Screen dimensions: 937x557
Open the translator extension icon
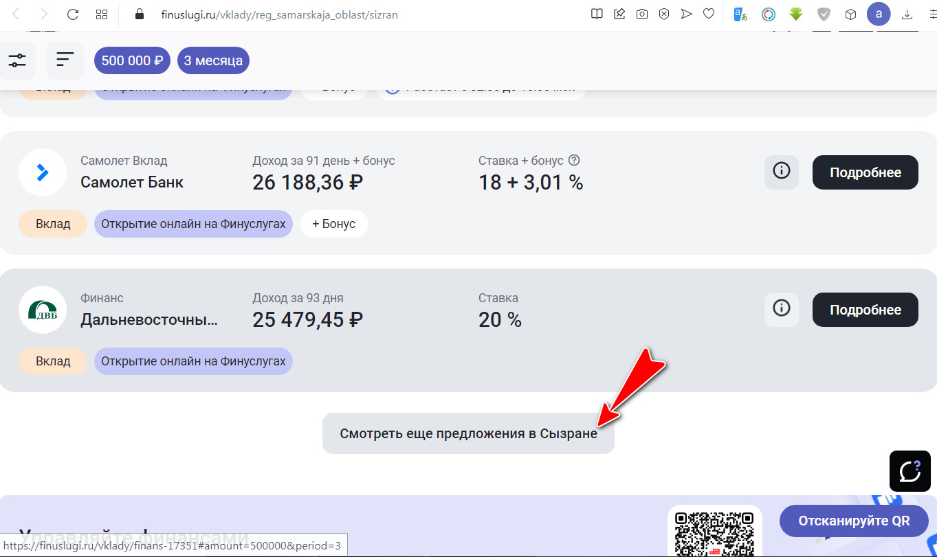[740, 14]
